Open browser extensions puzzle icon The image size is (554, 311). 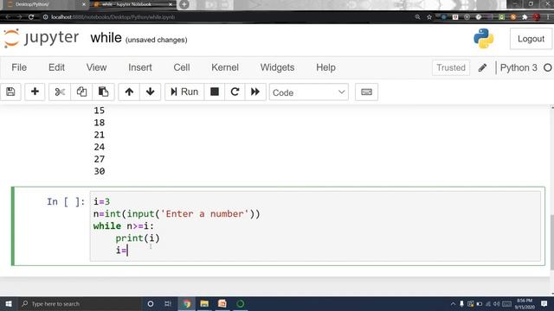pos(525,17)
